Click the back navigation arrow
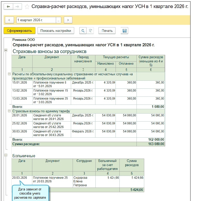This screenshot has width=198, height=201. pyautogui.click(x=8, y=6)
